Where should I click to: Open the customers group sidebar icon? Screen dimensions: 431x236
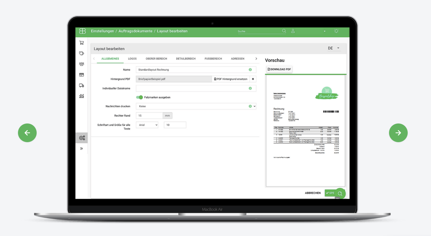pos(82,64)
